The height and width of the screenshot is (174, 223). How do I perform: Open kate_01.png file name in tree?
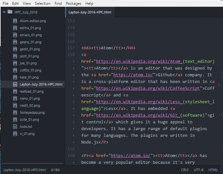(x=29, y=77)
